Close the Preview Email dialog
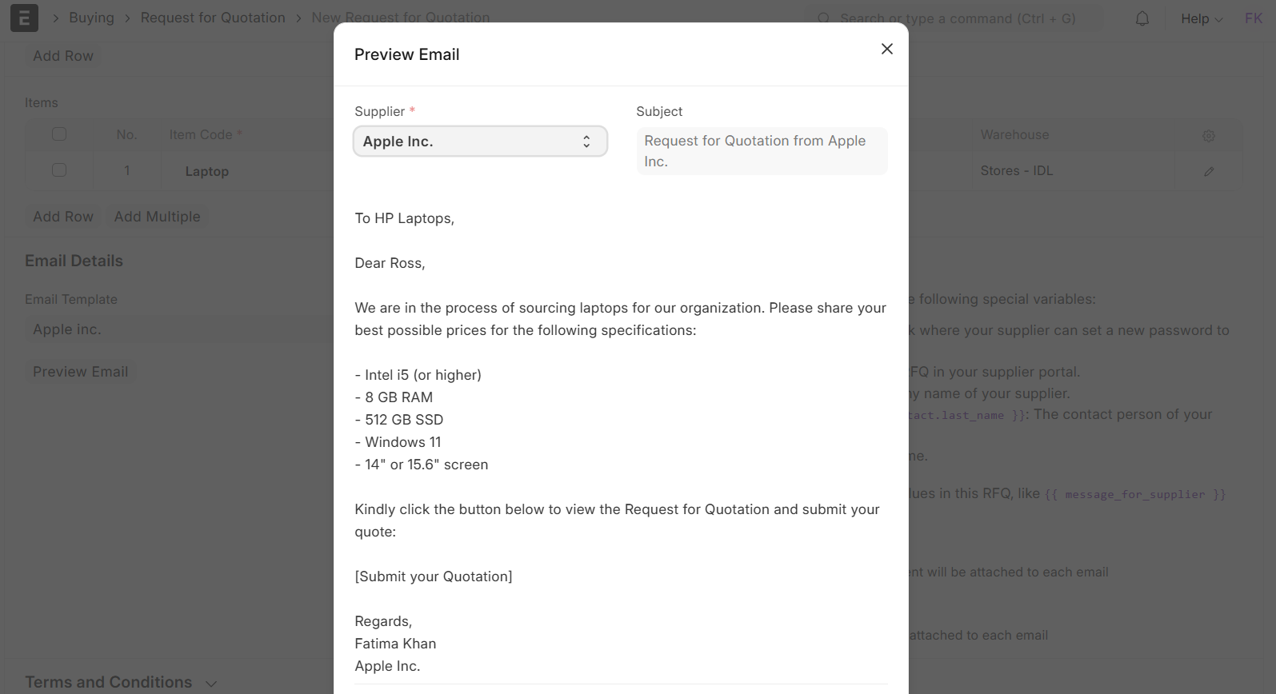The image size is (1276, 694). point(886,49)
